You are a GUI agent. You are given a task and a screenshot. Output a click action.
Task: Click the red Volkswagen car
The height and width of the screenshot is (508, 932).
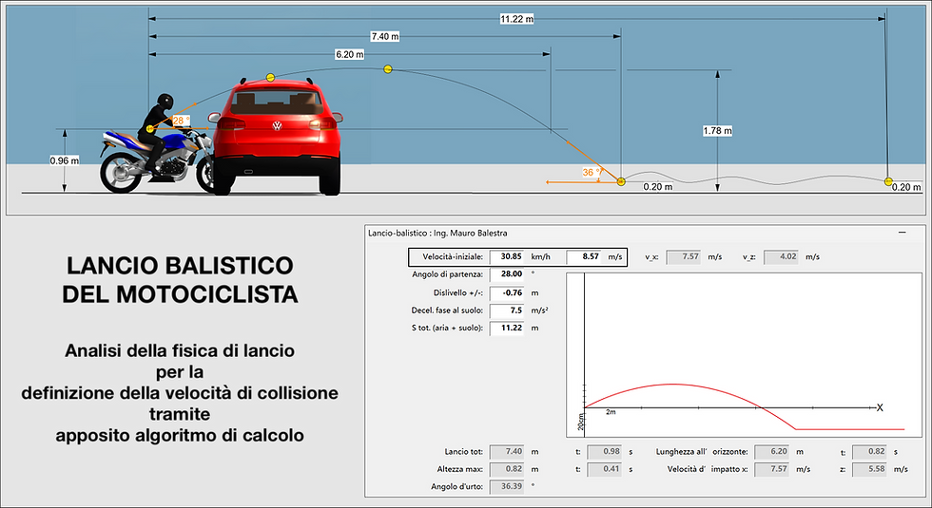277,137
